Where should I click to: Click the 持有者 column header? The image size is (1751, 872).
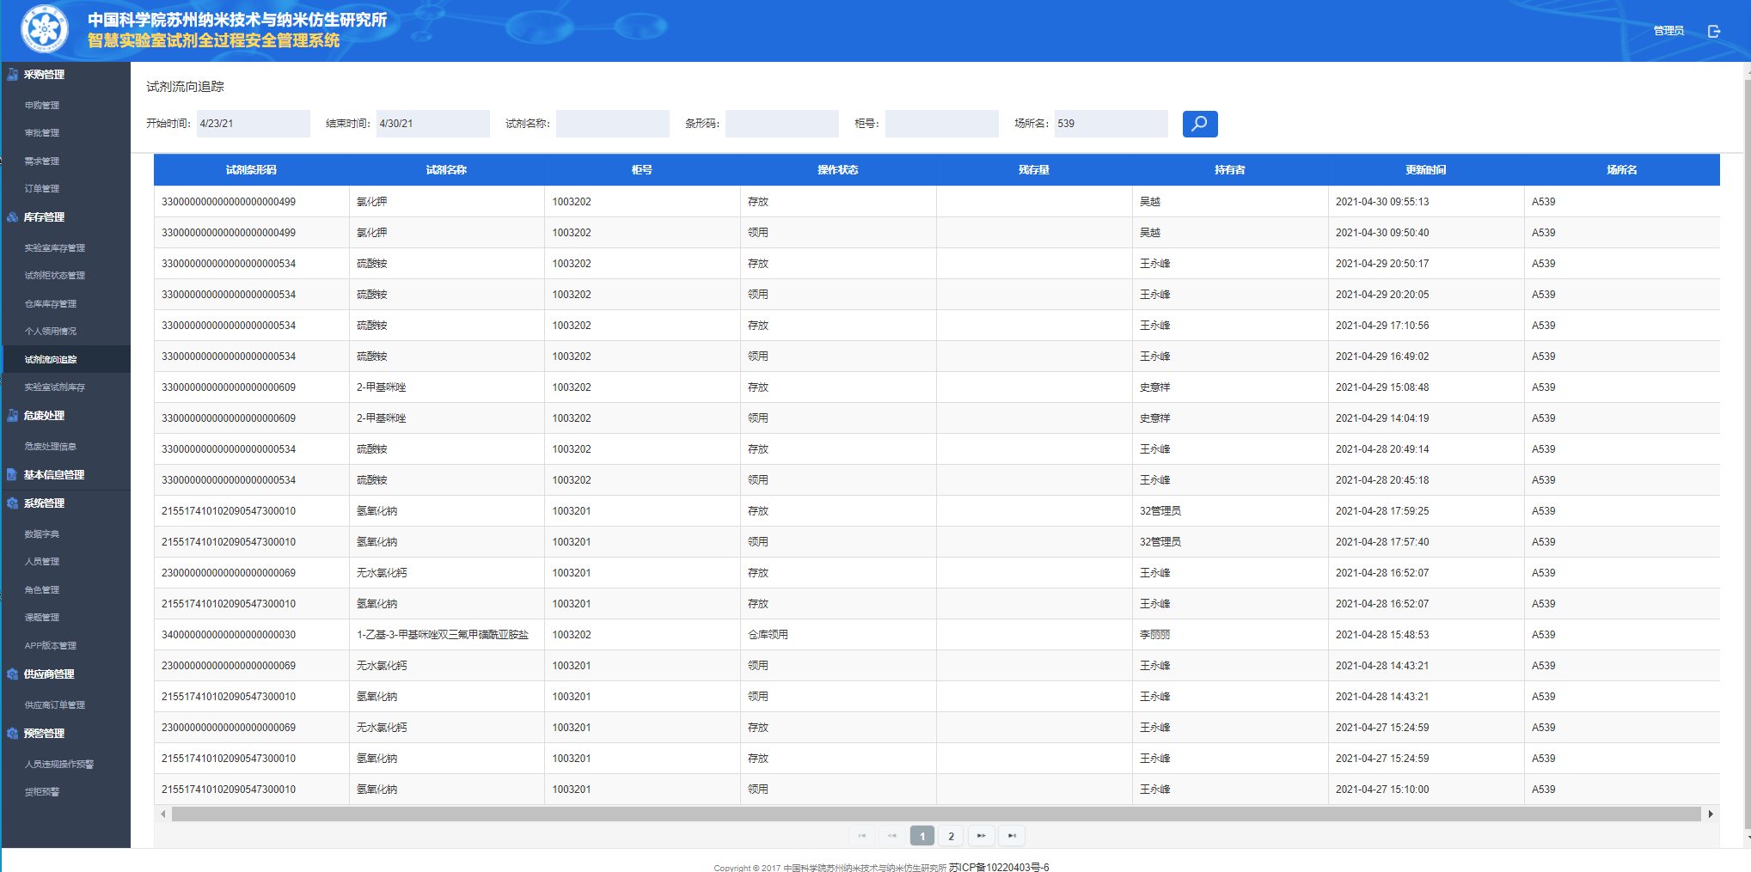1230,170
